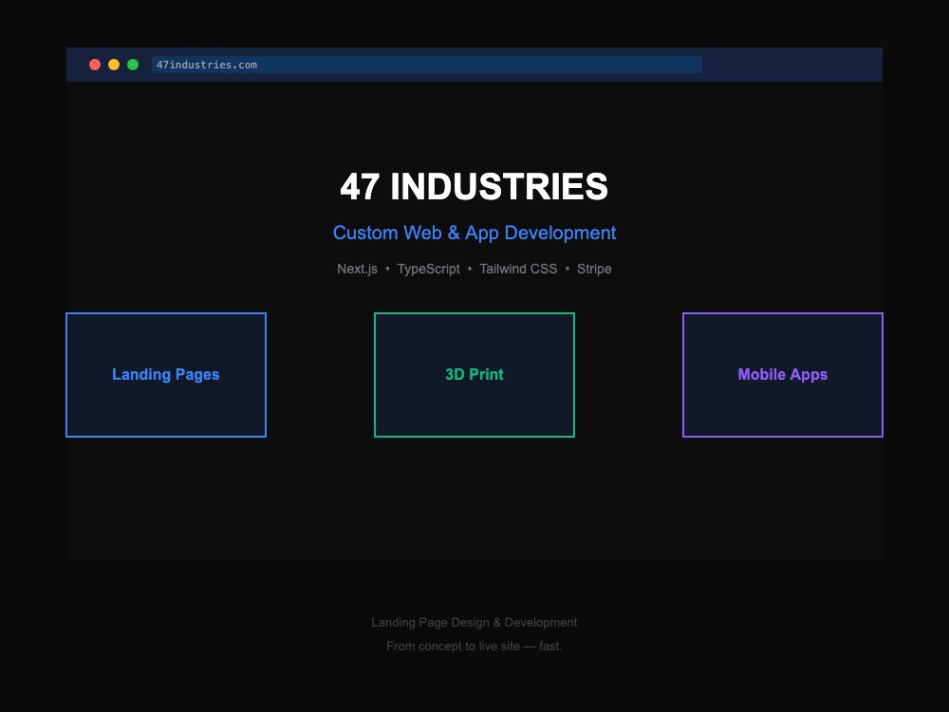Click the red close dot in browser mockup
Image resolution: width=949 pixels, height=712 pixels.
[95, 65]
